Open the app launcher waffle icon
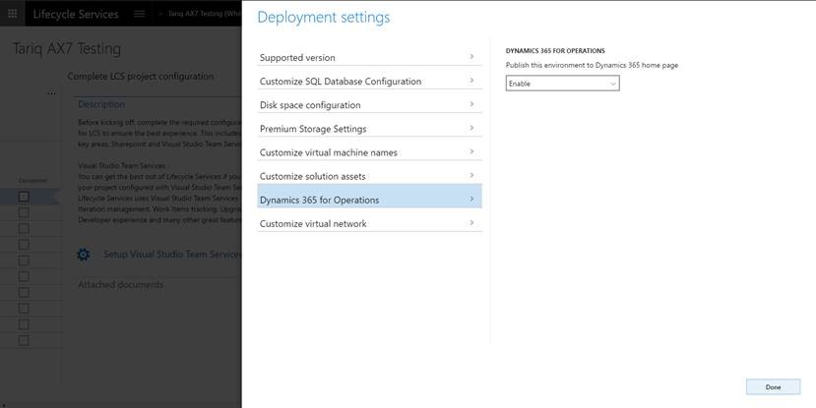816x408 pixels. click(x=14, y=14)
